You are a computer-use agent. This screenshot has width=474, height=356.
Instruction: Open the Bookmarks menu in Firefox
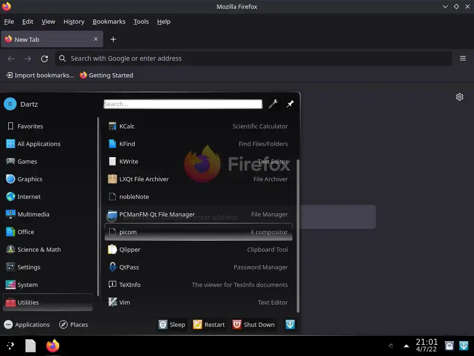(109, 21)
